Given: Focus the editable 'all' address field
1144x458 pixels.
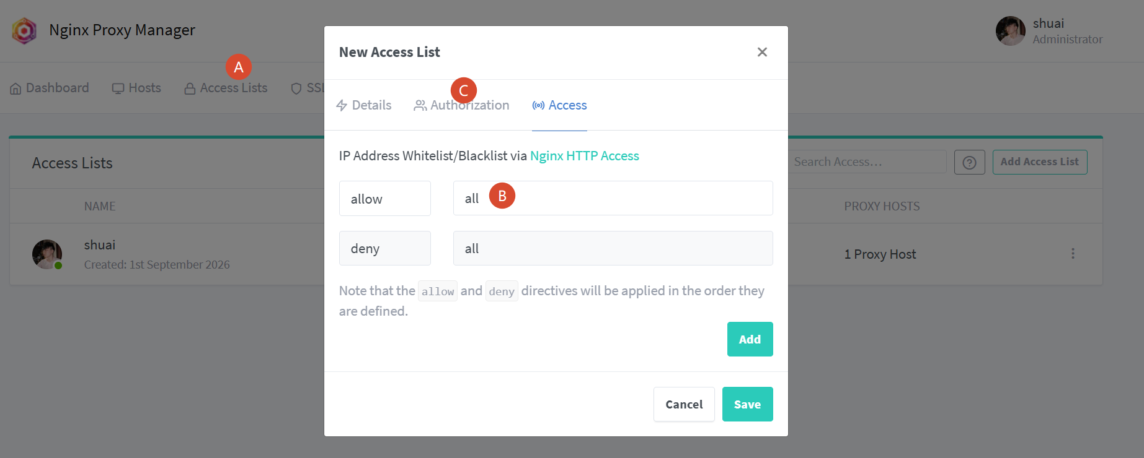Looking at the screenshot, I should click(x=613, y=198).
